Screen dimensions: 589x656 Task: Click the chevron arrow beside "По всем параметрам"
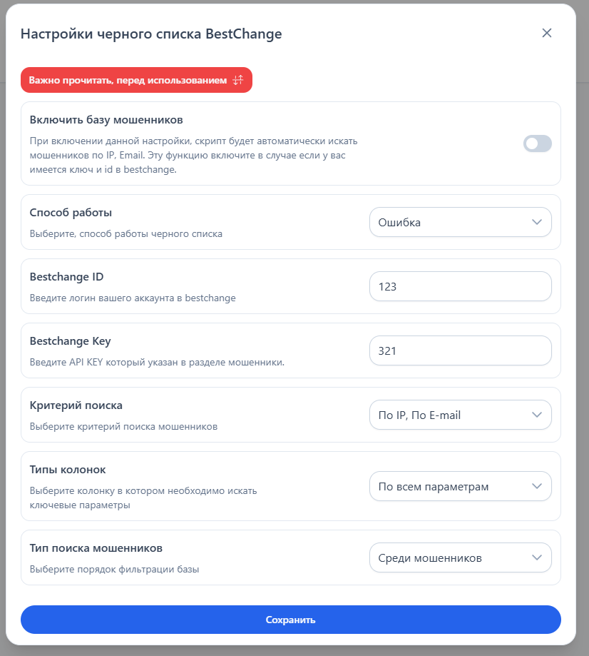coord(538,486)
